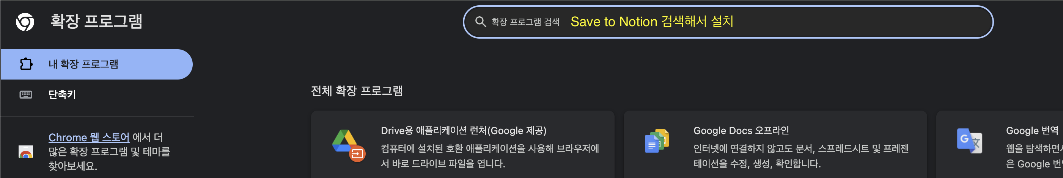Screen dimensions: 1063x178
Task: Click the Drive용 애플리케이션 런처 card title
Action: coord(464,131)
